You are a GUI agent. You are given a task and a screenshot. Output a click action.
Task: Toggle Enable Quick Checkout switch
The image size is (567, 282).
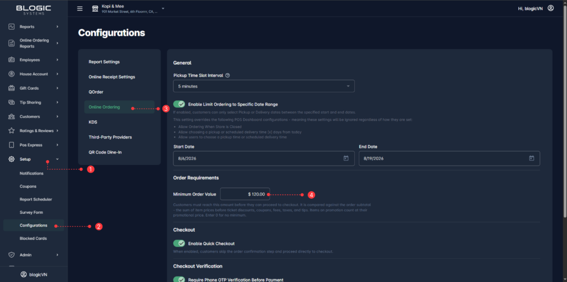click(x=179, y=243)
